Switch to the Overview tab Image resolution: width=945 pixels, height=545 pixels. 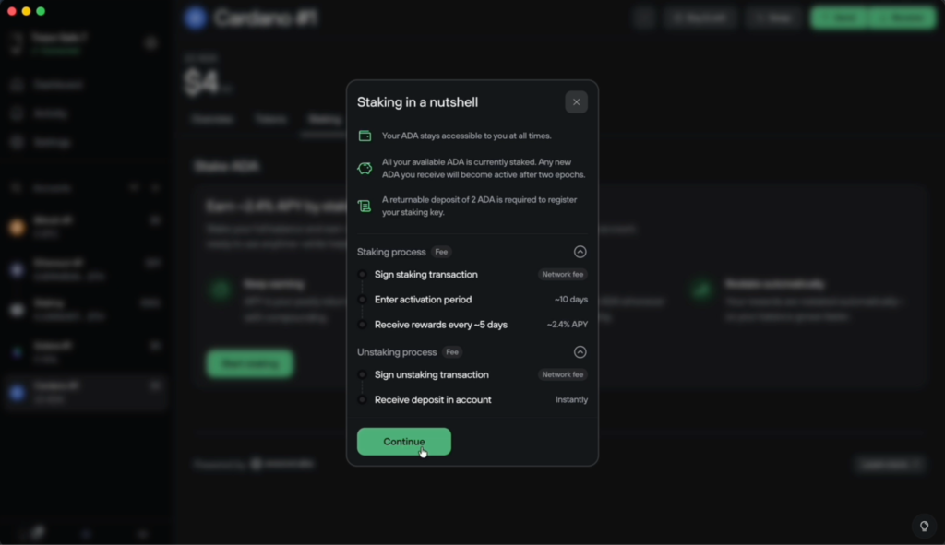pos(212,120)
